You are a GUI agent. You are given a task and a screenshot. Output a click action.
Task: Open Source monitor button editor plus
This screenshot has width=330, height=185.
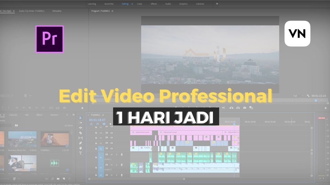pyautogui.click(x=82, y=108)
